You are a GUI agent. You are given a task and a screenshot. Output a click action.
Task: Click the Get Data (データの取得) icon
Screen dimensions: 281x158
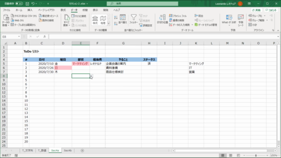point(6,21)
